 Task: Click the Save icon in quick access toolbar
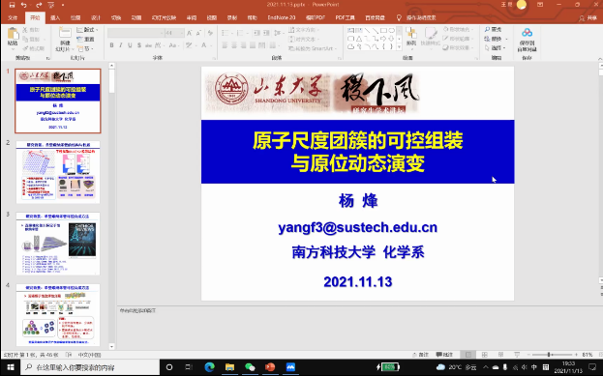[x=12, y=5]
